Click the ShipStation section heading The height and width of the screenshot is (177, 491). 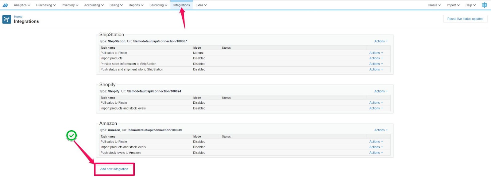112,35
